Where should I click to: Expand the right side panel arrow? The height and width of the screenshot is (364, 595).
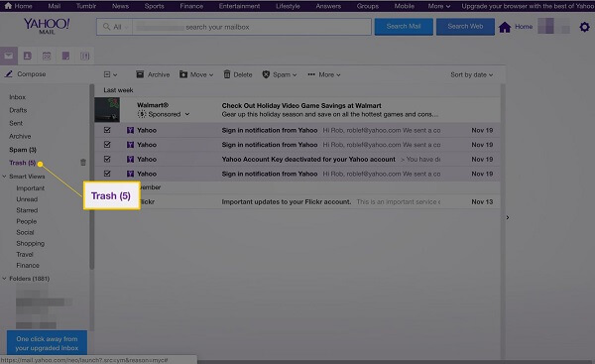[x=508, y=217]
